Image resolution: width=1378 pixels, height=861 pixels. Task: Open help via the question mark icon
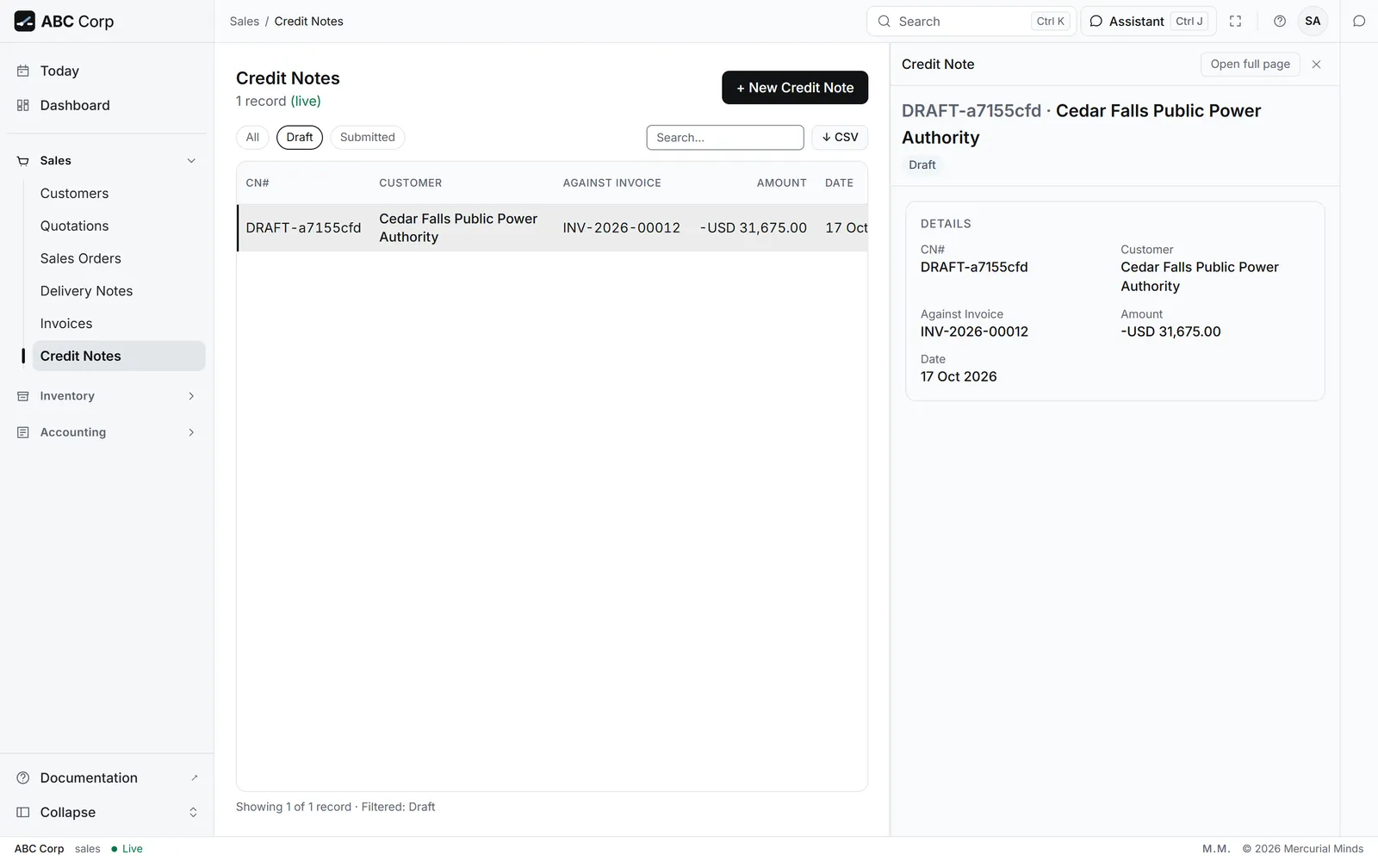click(1280, 22)
